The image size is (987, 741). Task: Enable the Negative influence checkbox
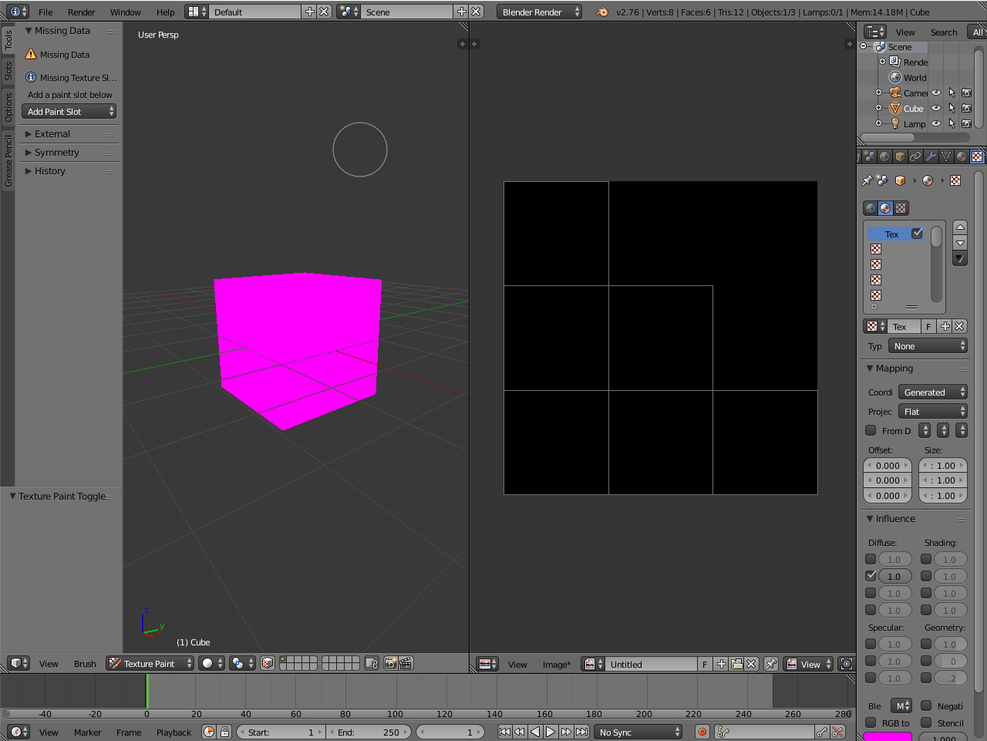[926, 706]
